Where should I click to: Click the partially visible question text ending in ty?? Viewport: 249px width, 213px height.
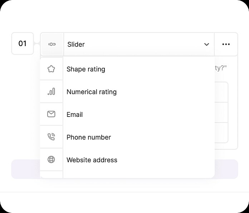(x=220, y=68)
